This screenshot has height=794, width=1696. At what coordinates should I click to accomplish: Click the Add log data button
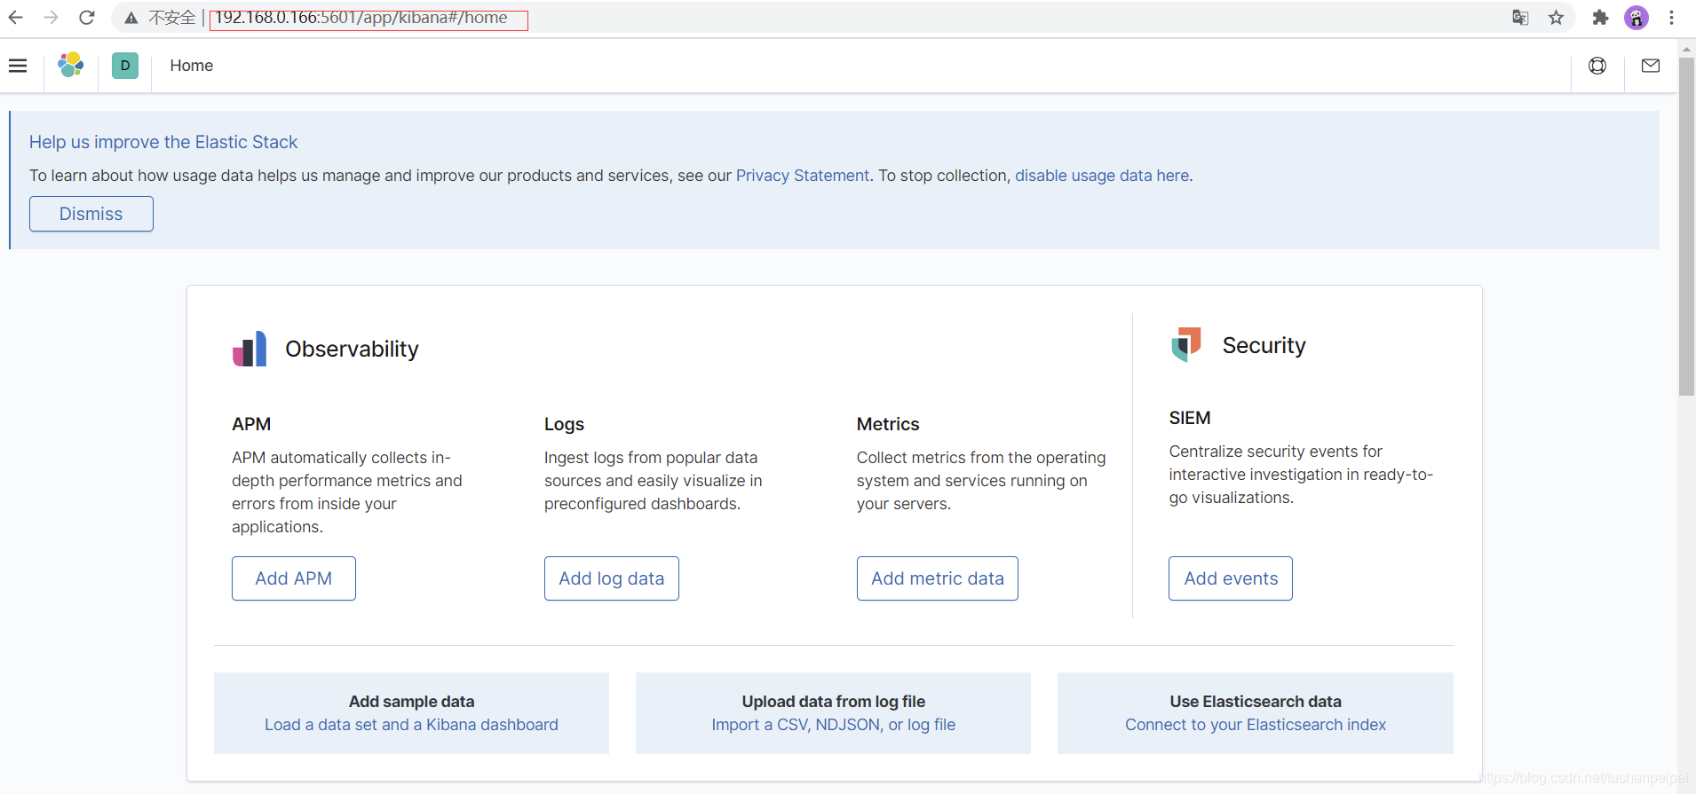click(612, 578)
